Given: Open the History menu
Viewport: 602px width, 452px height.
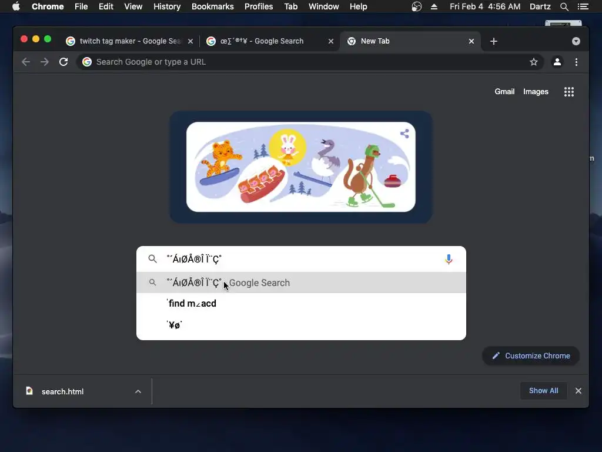Looking at the screenshot, I should coord(167,6).
